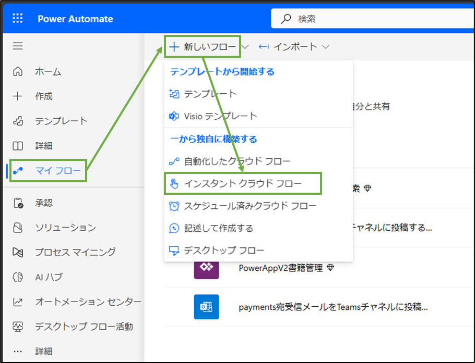The height and width of the screenshot is (363, 475).
Task: Click 一から独自に構築する menu header
Action: coord(213,140)
